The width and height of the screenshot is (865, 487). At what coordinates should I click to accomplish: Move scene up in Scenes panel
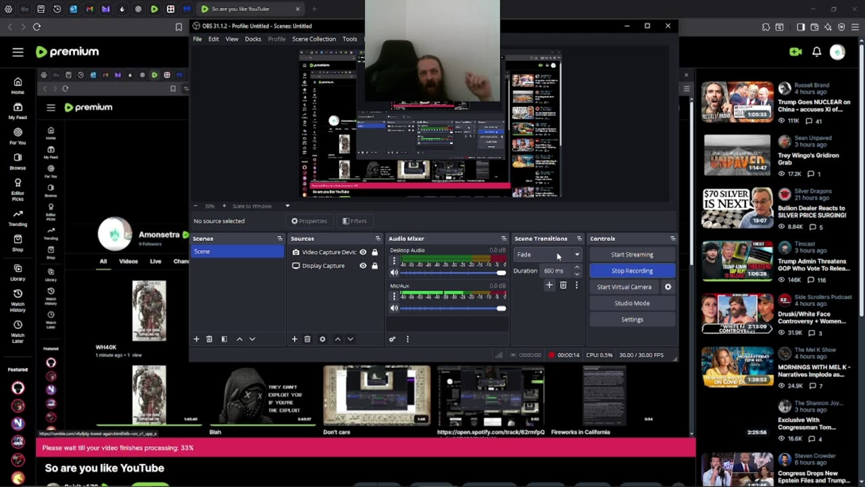[239, 339]
